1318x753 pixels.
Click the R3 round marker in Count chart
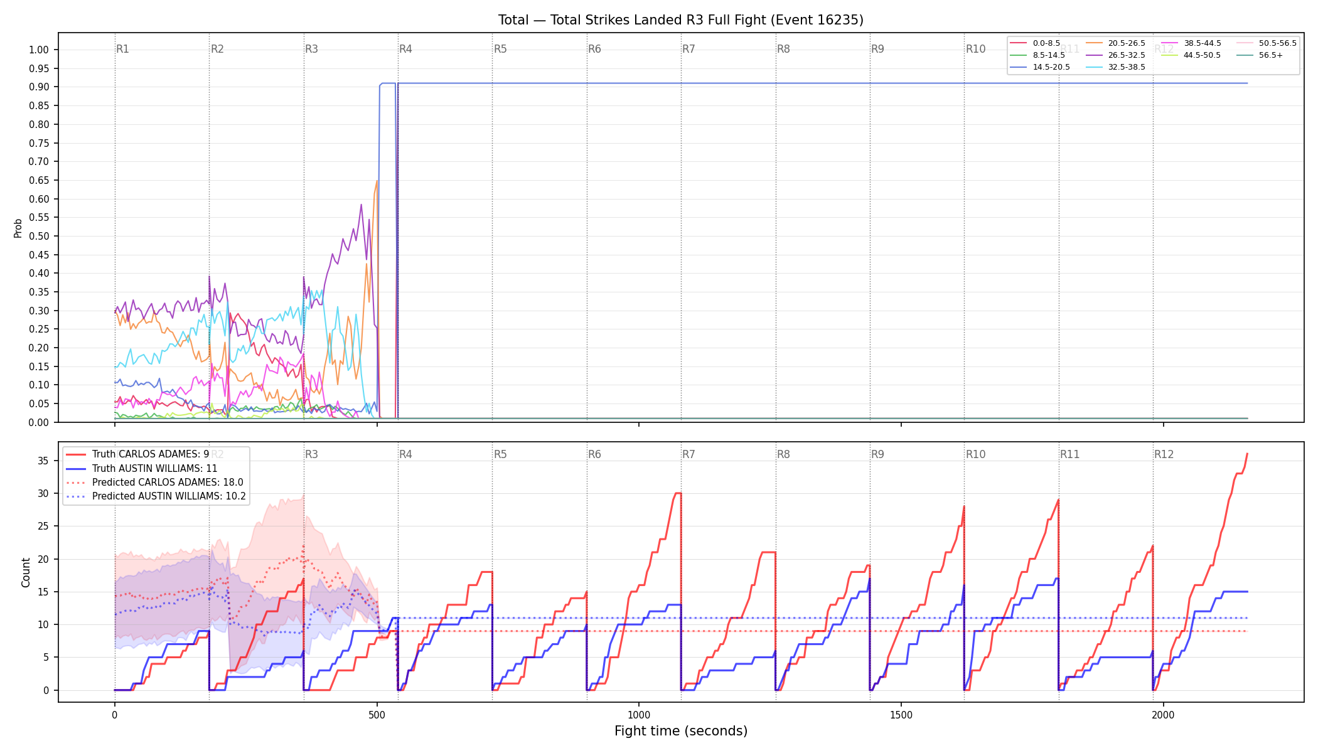point(311,454)
